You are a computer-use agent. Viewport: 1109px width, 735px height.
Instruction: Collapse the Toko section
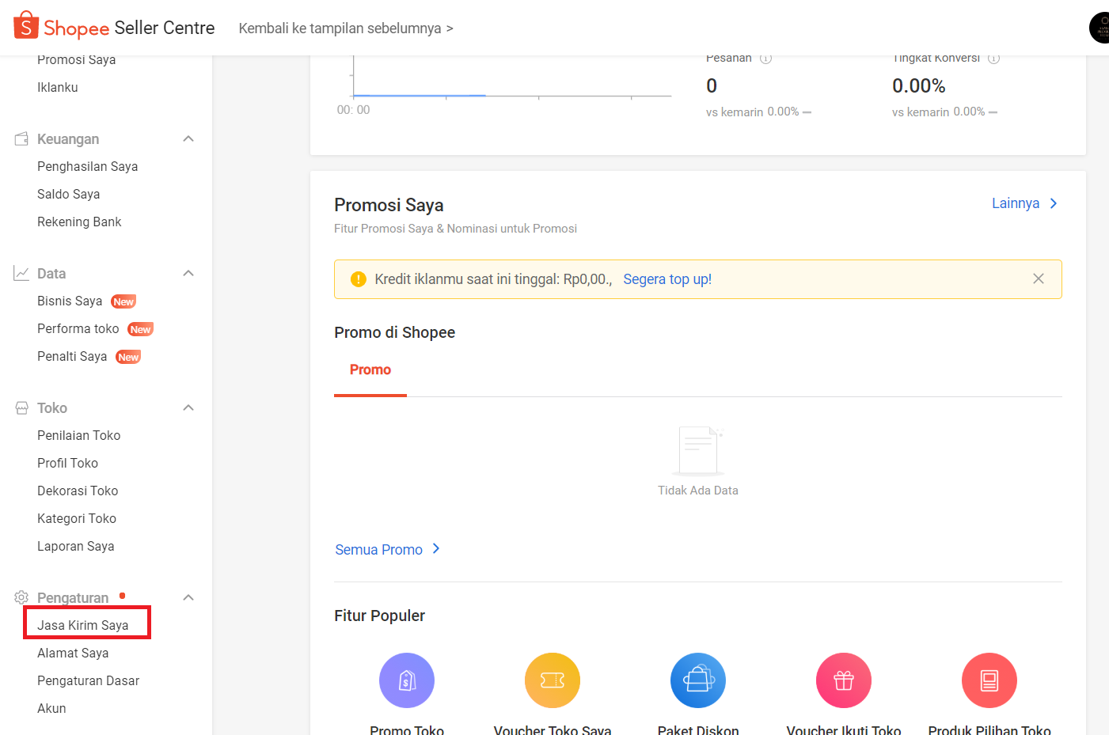pyautogui.click(x=188, y=407)
